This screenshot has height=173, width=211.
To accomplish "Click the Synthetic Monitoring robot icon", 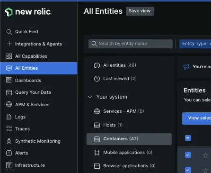I will 9,141.
